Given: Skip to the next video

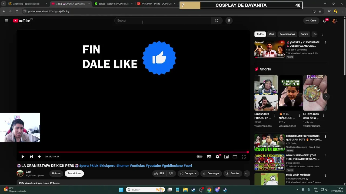Looking at the screenshot, I should (31, 157).
